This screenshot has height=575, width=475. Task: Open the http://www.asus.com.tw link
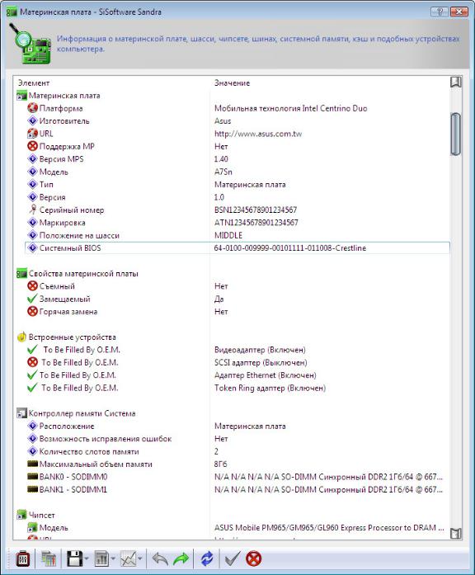[258, 134]
